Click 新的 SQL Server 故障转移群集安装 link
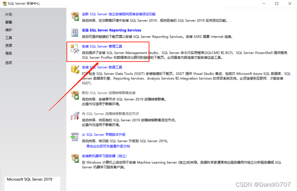297x191 pixels. coord(108,93)
